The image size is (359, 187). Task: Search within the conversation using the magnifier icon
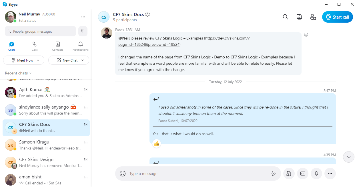(x=285, y=17)
